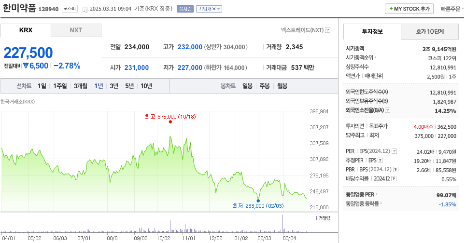
Task: Click 4.00매수 investment opinion value
Action: [x=423, y=127]
